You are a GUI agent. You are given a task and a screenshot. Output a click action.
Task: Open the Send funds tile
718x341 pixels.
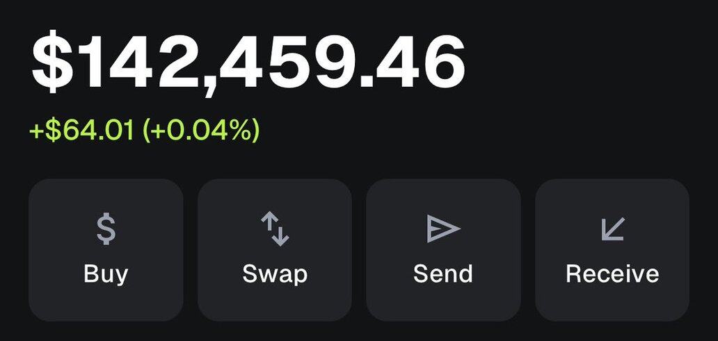[443, 249]
